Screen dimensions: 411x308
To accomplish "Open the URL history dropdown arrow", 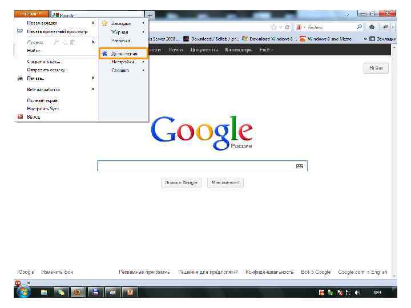I will 281,27.
